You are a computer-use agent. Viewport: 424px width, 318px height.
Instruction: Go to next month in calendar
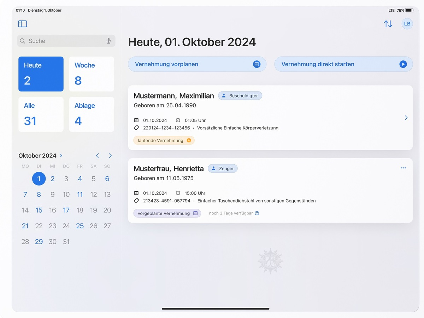[110, 155]
